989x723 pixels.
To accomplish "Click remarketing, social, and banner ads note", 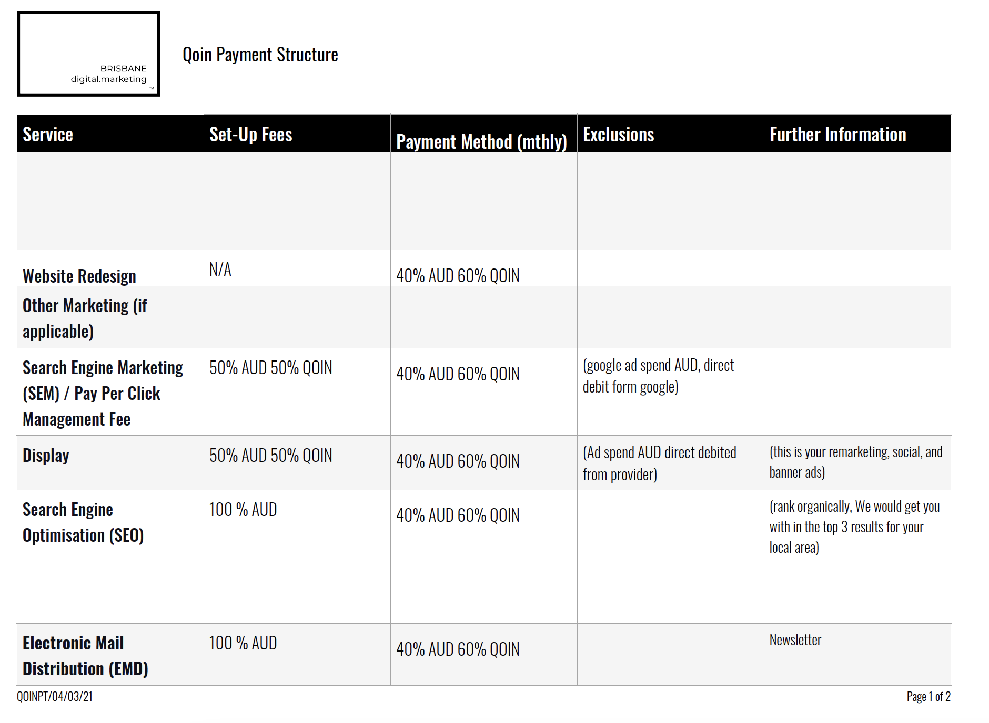I will [856, 462].
